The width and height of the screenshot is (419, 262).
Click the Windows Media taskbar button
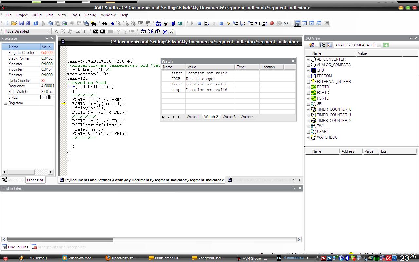(x=78, y=258)
